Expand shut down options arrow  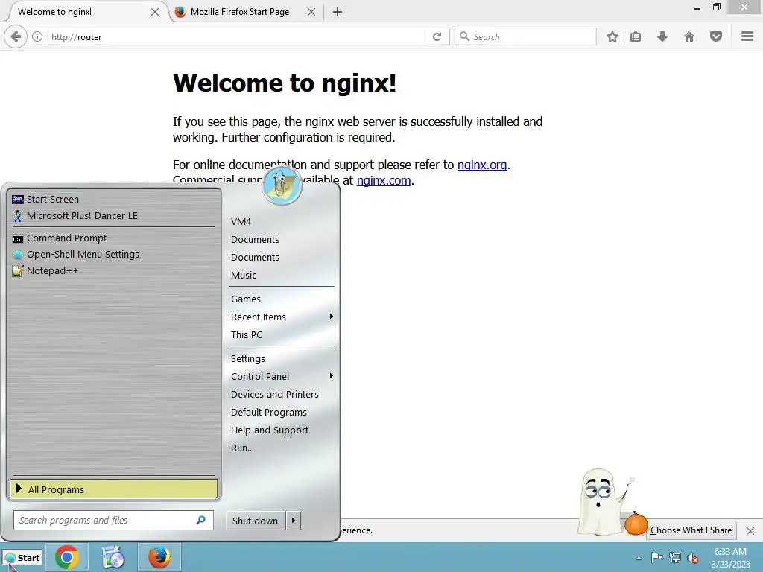[294, 521]
